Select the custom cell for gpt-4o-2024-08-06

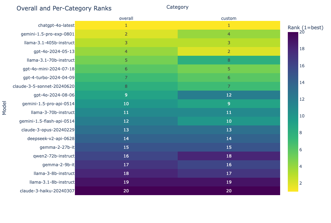click(x=229, y=95)
